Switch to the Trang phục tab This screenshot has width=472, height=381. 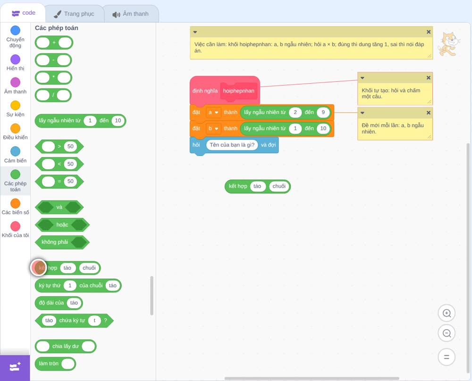pos(74,14)
